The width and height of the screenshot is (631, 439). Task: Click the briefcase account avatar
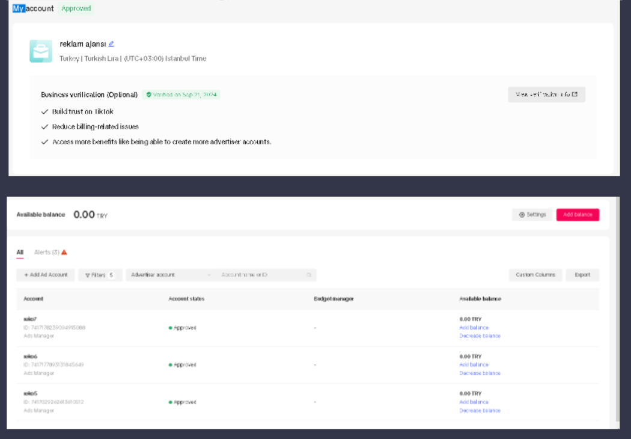(x=41, y=51)
